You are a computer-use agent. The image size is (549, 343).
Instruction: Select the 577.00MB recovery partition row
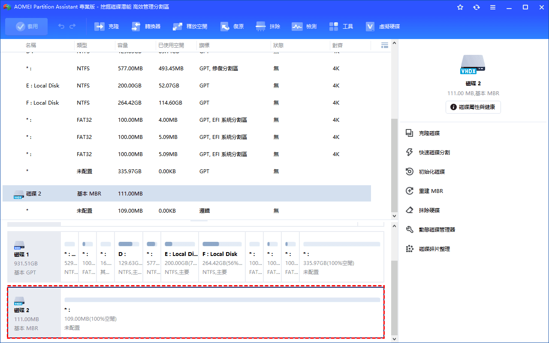tap(187, 69)
